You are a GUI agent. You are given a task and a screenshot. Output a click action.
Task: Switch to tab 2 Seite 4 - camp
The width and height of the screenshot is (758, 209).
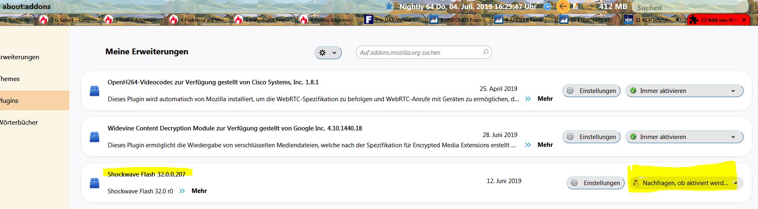69,20
